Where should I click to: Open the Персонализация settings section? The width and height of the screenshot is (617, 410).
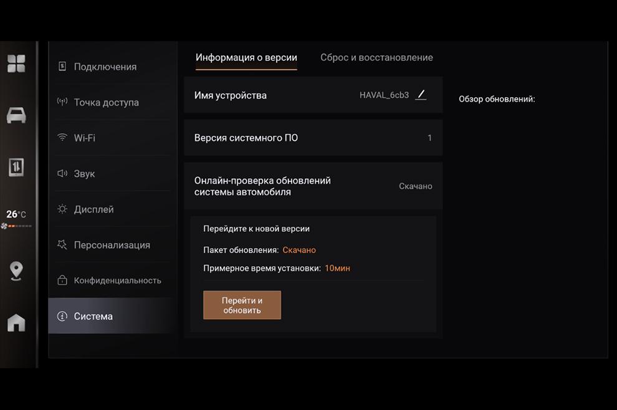[x=113, y=245]
